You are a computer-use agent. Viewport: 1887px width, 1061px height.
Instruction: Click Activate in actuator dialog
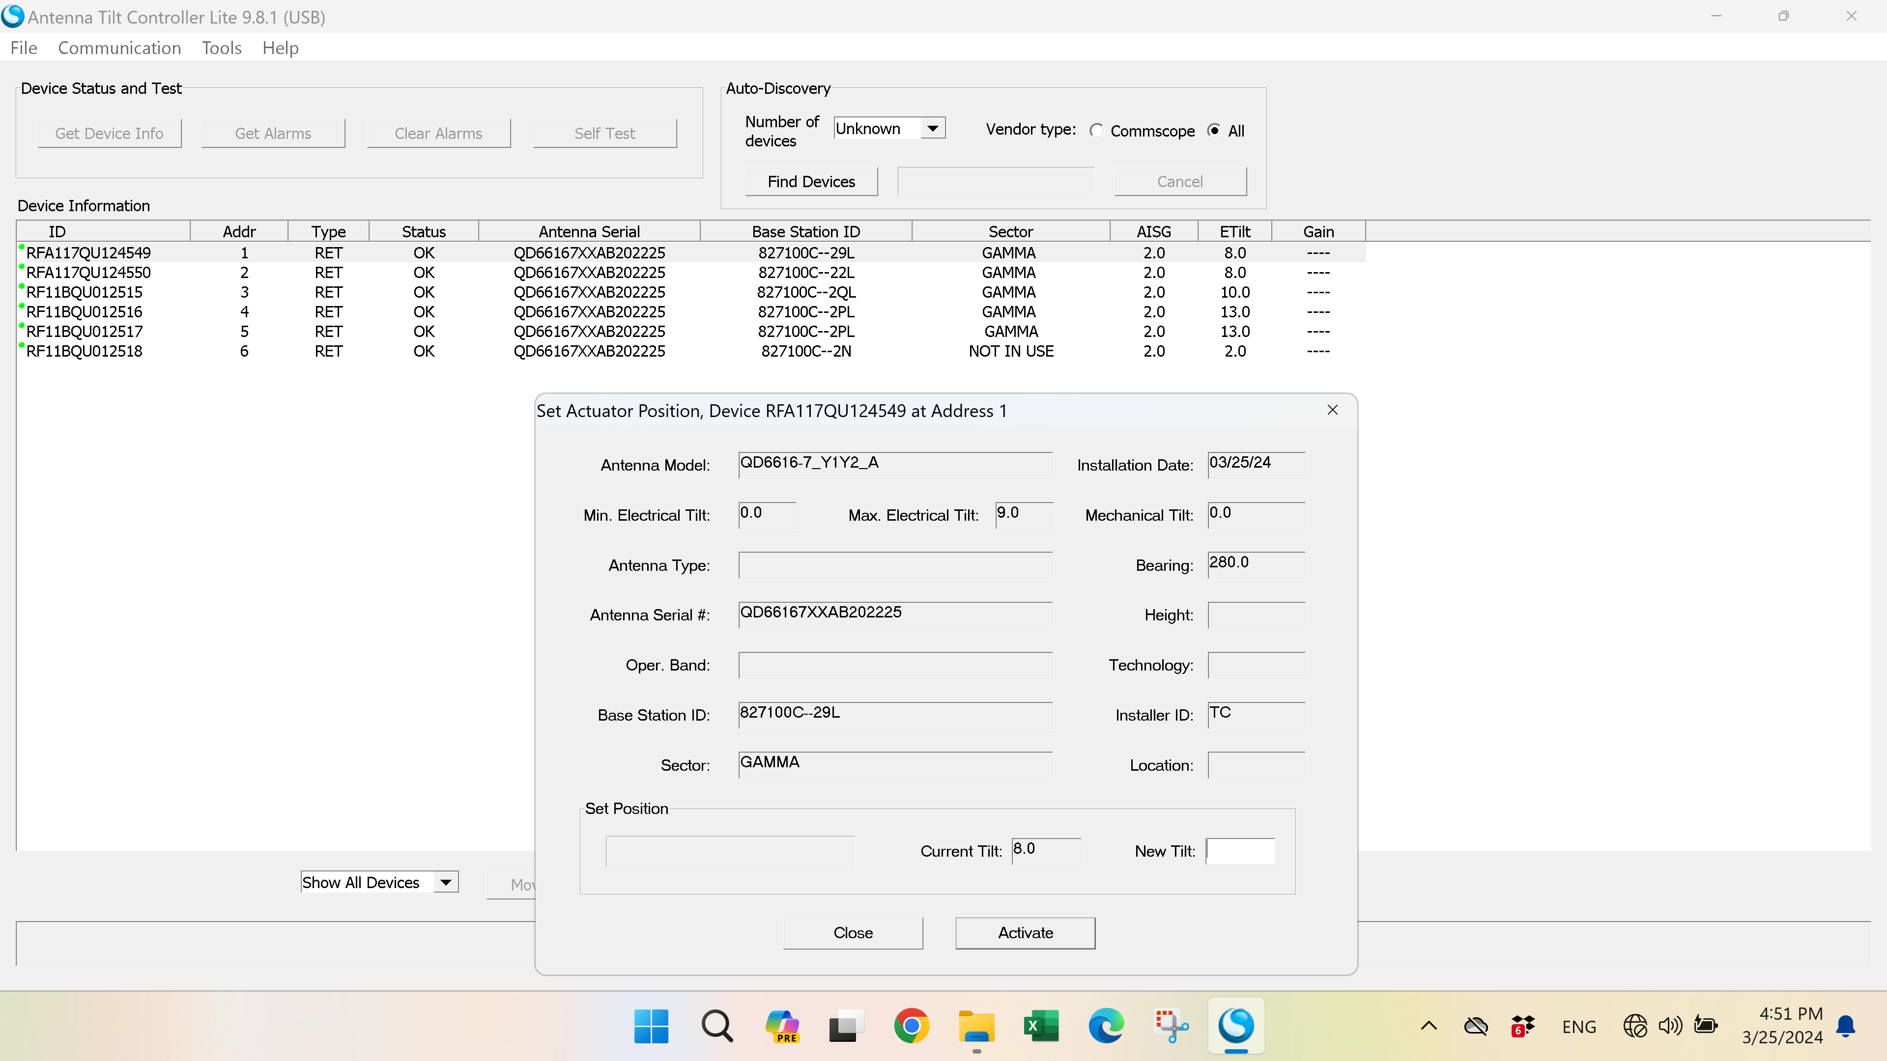[1025, 933]
